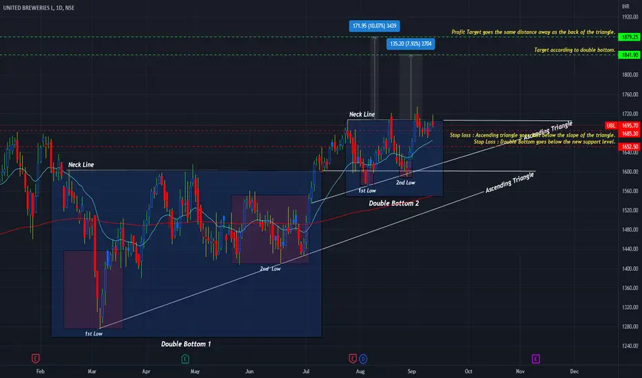Click the Sep label on time axis
Image resolution: width=642 pixels, height=378 pixels.
click(x=412, y=371)
